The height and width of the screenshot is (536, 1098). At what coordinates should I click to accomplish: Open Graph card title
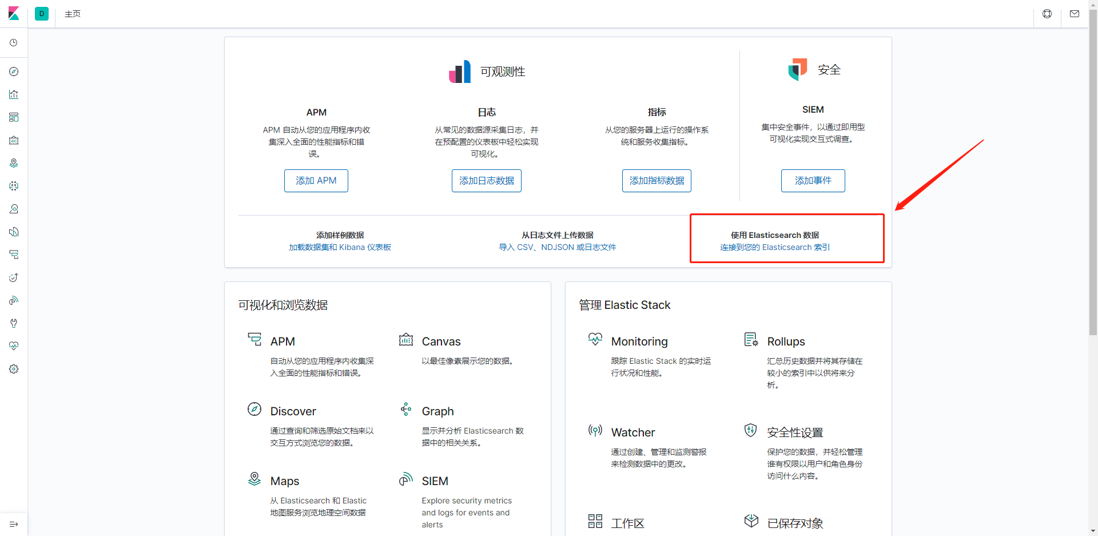click(437, 411)
